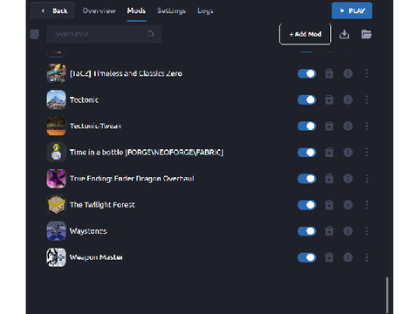Viewport: 419px width, 314px height.
Task: Tick the select-all mods checkbox
Action: [35, 34]
